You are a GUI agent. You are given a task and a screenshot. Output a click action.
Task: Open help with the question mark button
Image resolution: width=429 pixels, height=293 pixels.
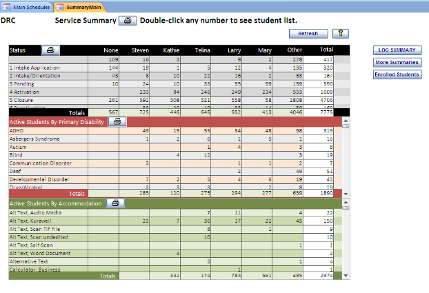click(341, 33)
